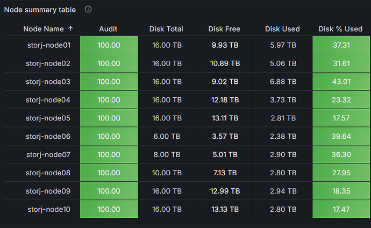Click the 2.94 TB Disk Used cell

pyautogui.click(x=283, y=191)
